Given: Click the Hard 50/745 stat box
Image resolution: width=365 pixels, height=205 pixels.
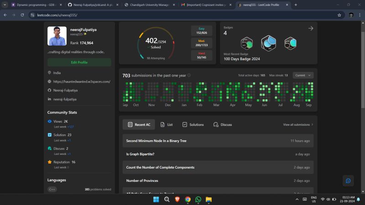Looking at the screenshot, I should point(202,55).
